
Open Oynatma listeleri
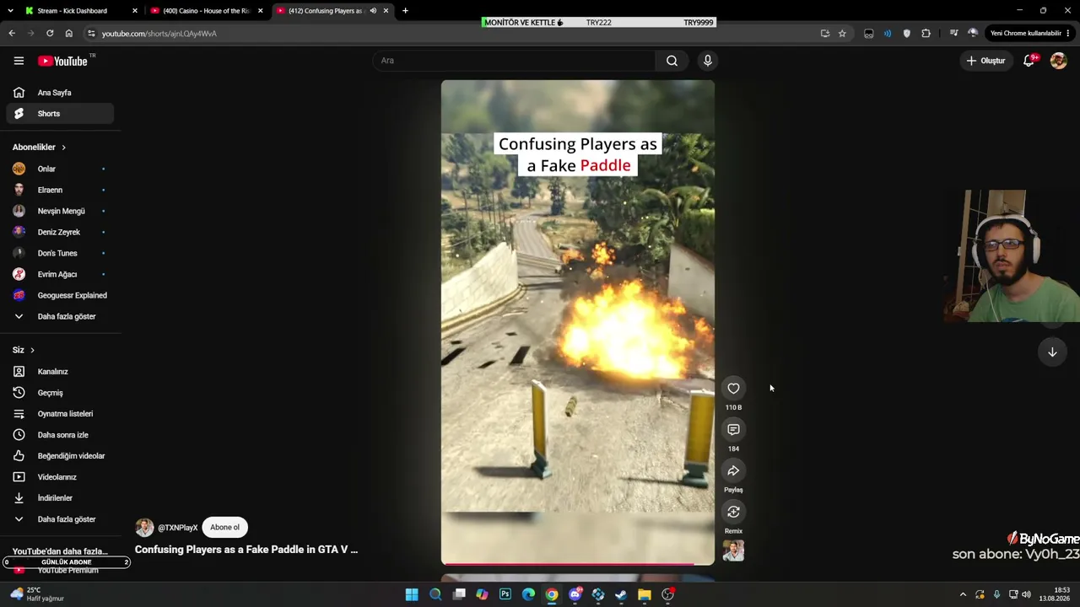[59, 414]
